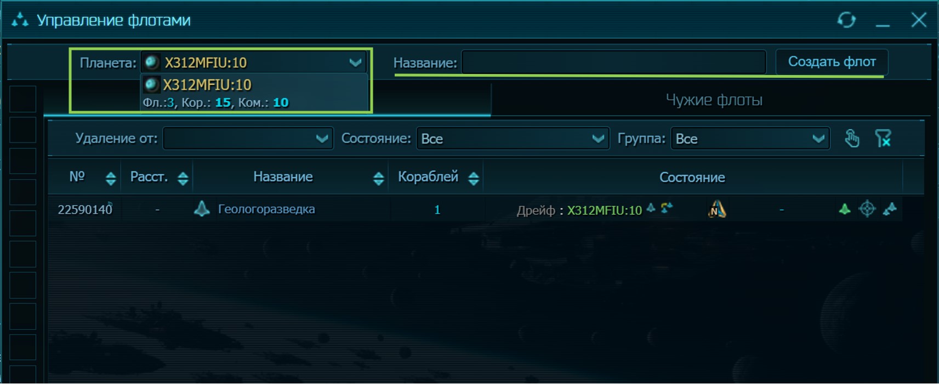
Task: Click the fleet emblem icon in window title
Action: (20, 20)
